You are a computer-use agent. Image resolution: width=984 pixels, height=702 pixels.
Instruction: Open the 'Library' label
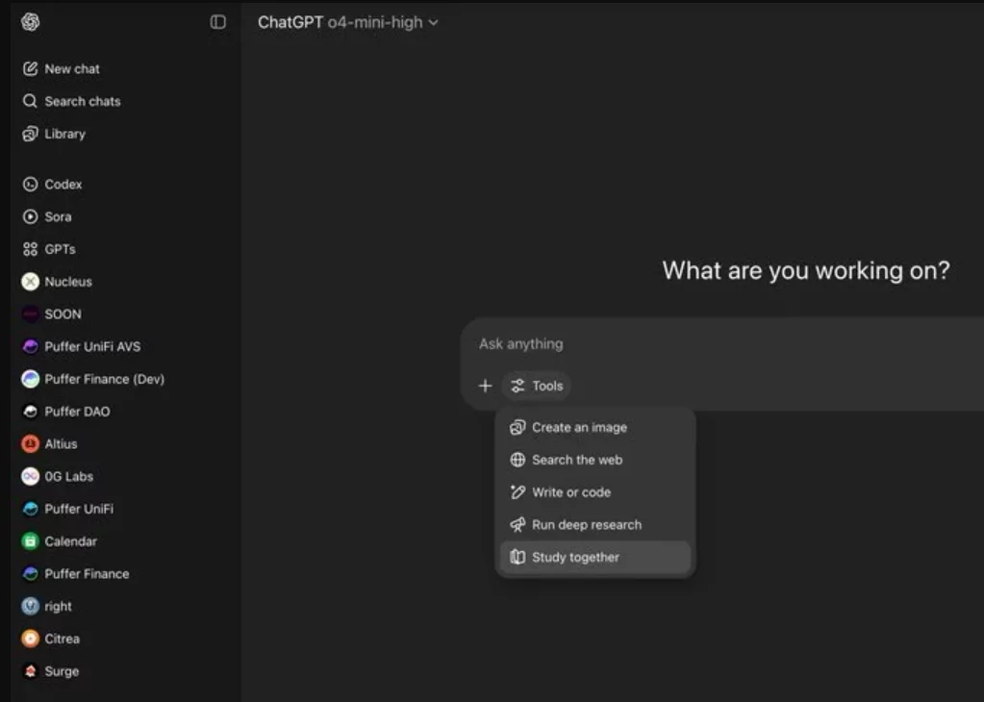click(64, 135)
